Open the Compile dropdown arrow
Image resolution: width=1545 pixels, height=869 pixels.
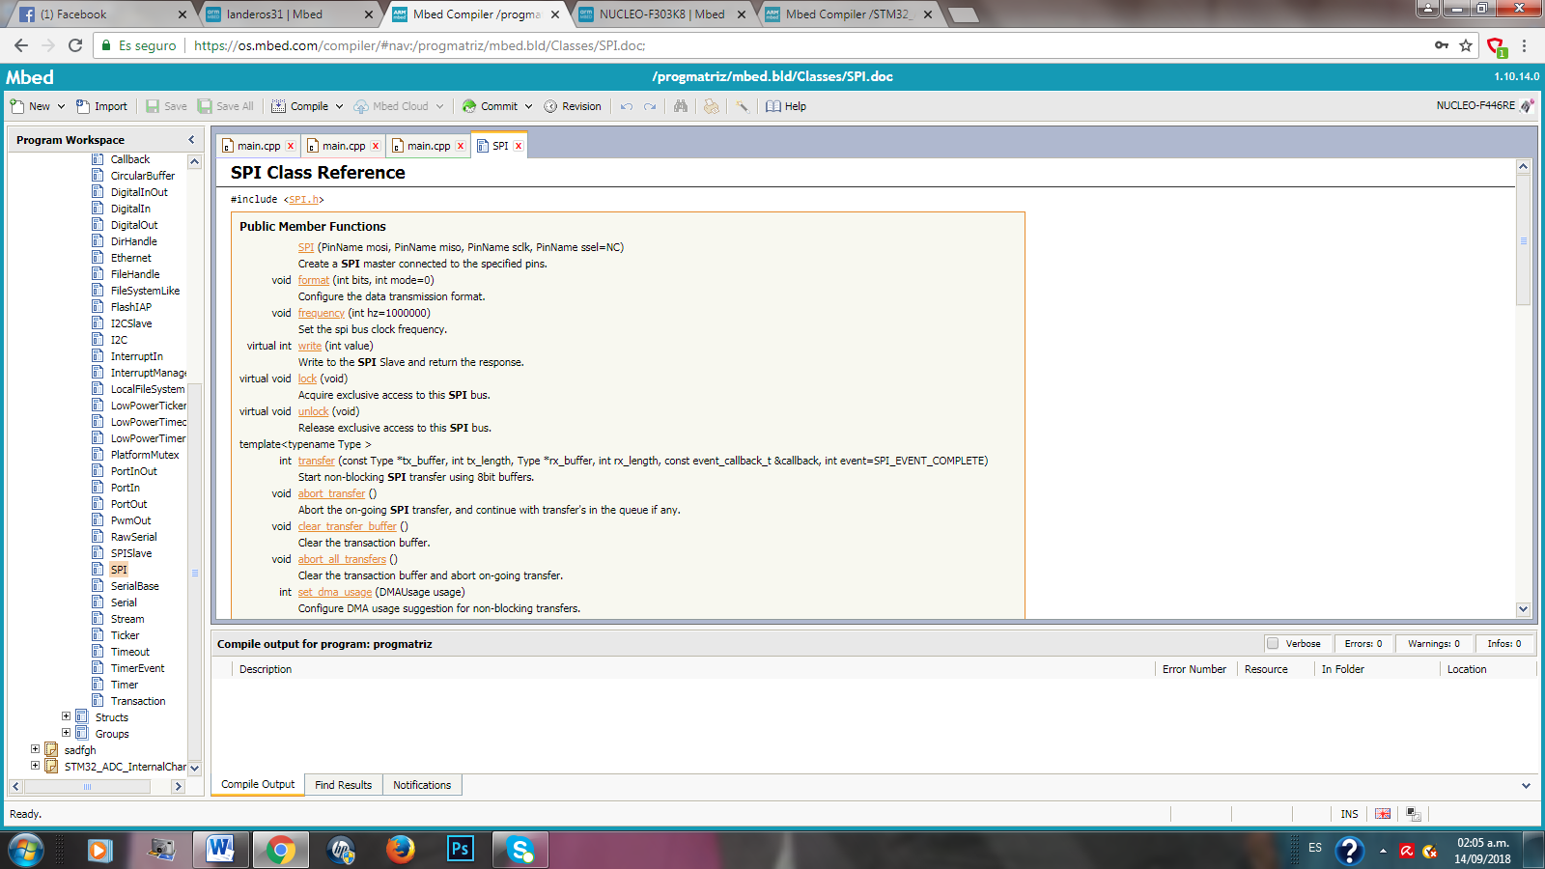(x=339, y=106)
